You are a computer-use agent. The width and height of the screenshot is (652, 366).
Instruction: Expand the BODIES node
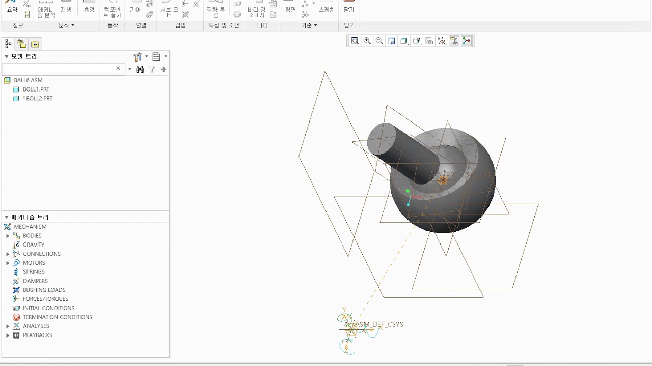coord(8,236)
